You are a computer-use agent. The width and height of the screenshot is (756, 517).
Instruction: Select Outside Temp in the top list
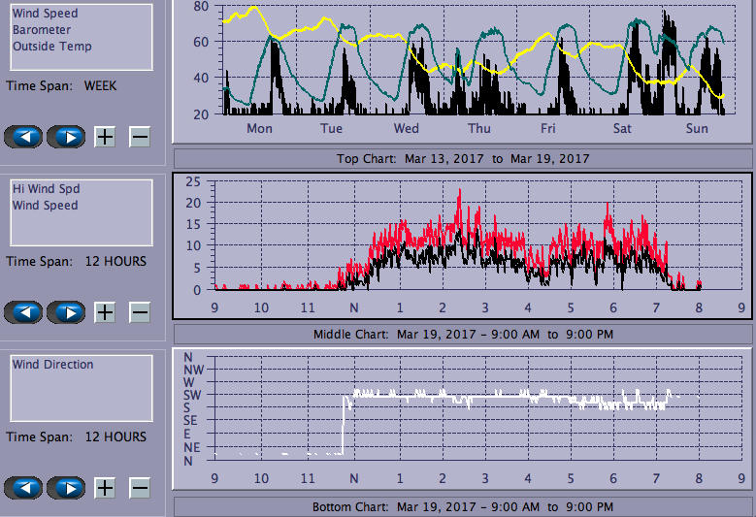tap(52, 47)
